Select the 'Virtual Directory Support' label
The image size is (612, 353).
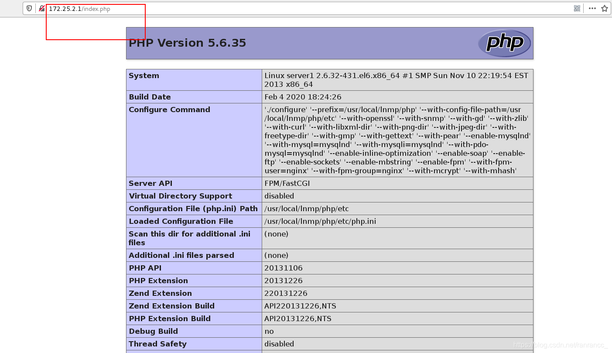click(x=180, y=196)
